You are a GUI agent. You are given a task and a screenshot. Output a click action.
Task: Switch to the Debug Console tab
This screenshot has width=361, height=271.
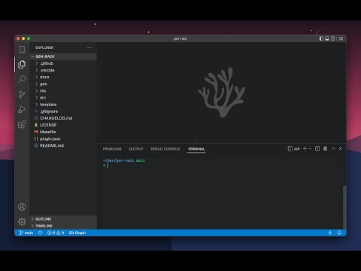165,149
